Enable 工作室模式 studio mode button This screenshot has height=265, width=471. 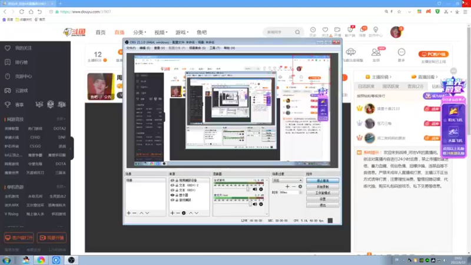[x=323, y=193]
